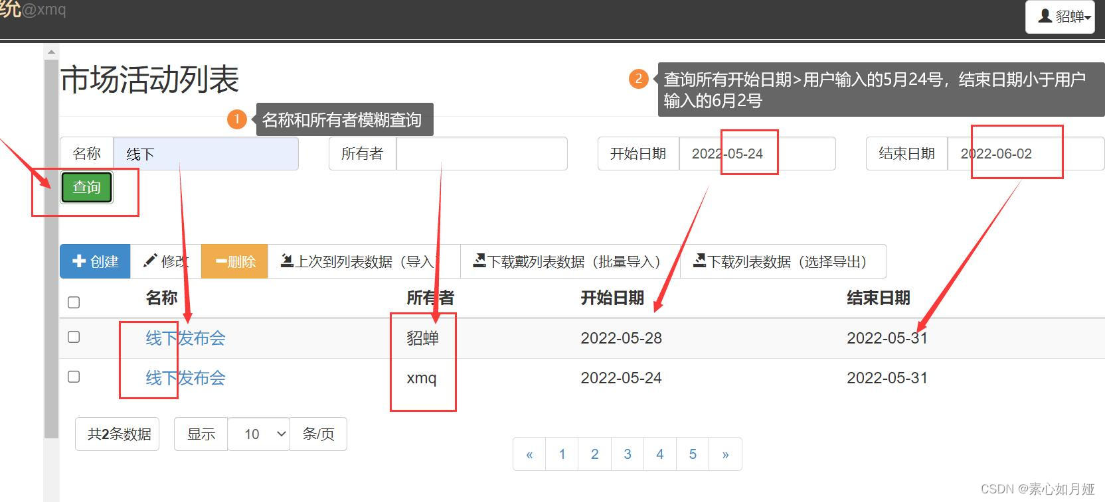Click the 名称 field label addon
1105x502 pixels.
tap(87, 154)
